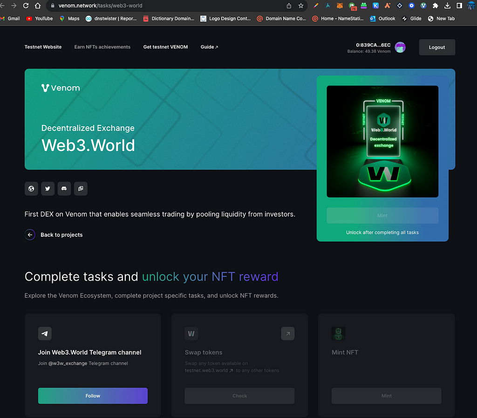Image resolution: width=477 pixels, height=418 pixels.
Task: Click the Telegram icon on task card
Action: point(45,334)
